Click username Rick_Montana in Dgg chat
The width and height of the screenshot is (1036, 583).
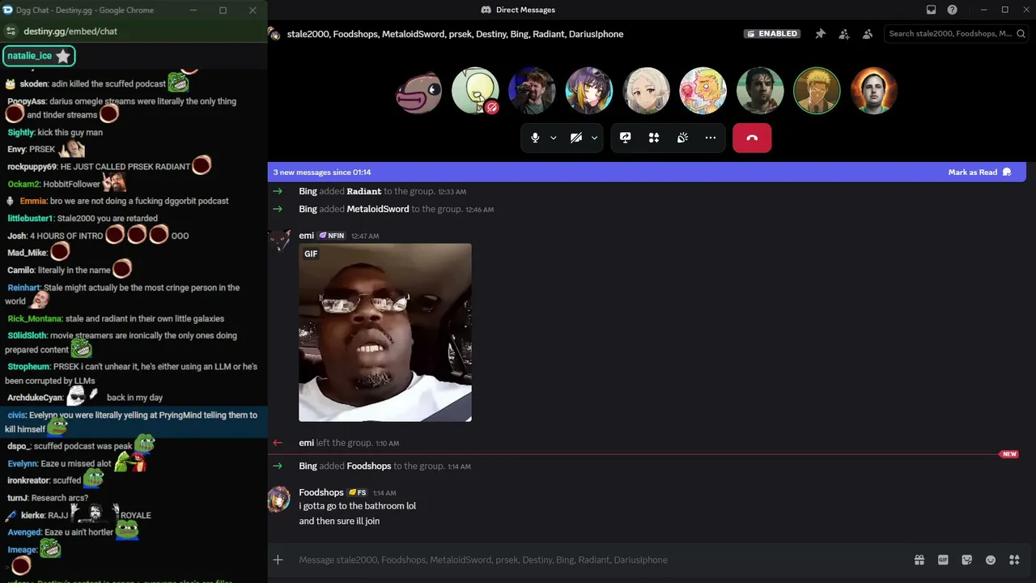[x=35, y=319]
